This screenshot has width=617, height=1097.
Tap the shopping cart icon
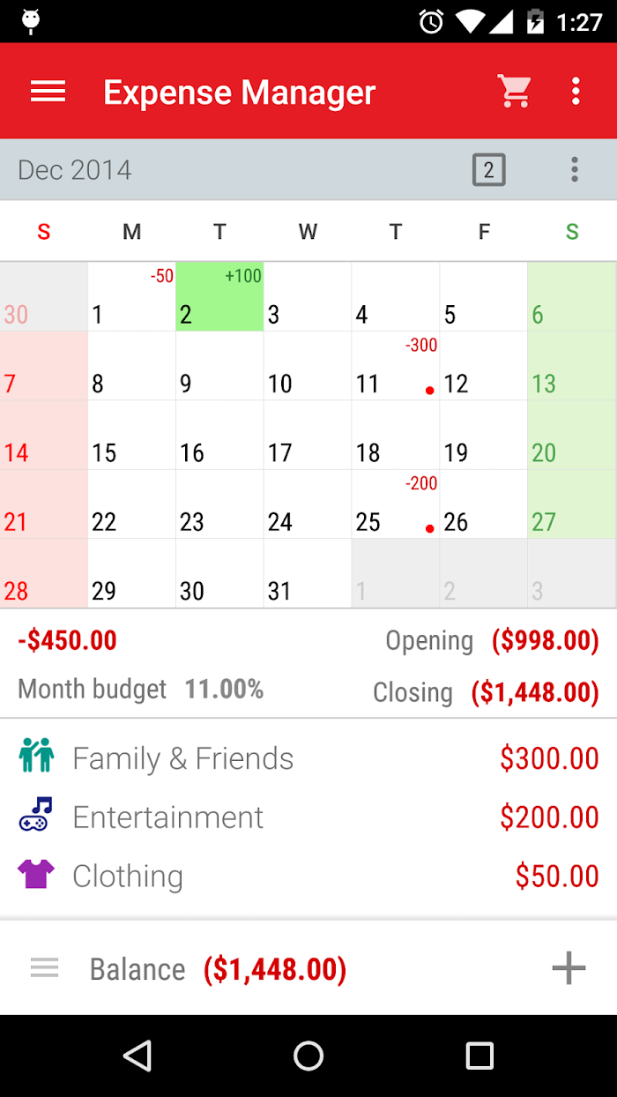pos(514,91)
